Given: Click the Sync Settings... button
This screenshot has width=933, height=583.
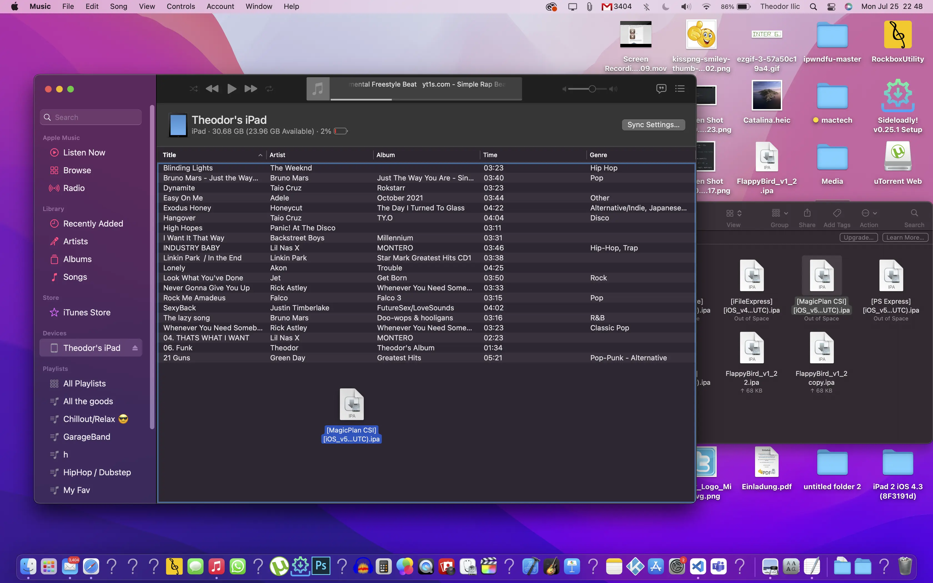Looking at the screenshot, I should tap(653, 125).
